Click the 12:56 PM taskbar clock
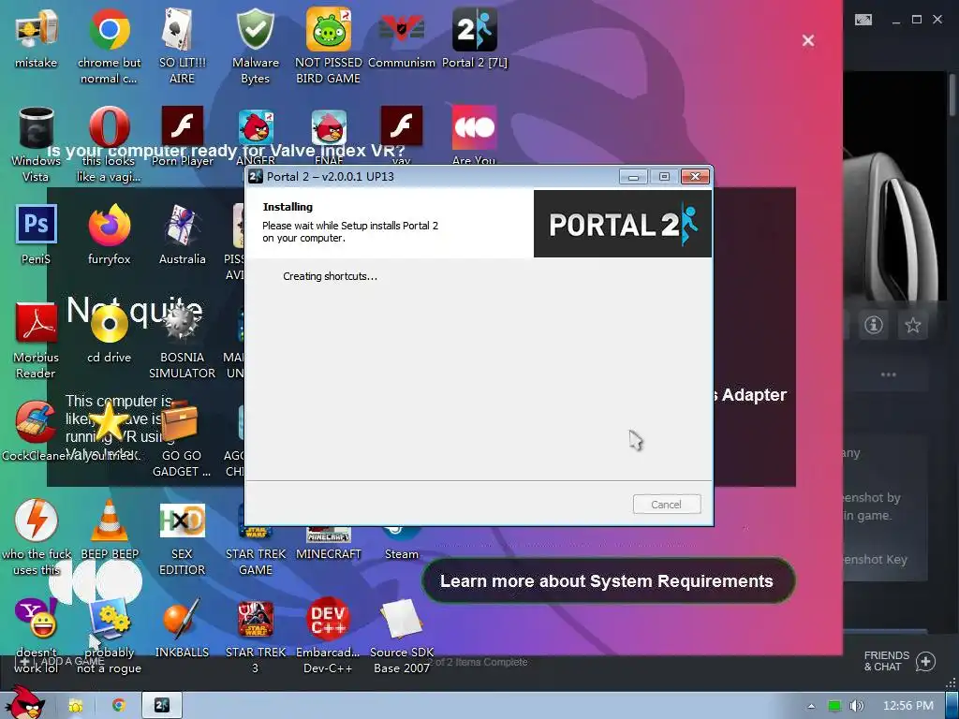 [x=908, y=706]
